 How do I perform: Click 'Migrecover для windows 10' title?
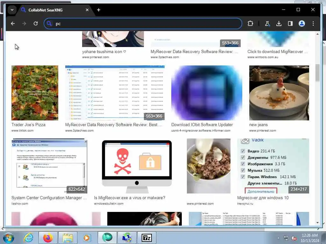(263, 198)
